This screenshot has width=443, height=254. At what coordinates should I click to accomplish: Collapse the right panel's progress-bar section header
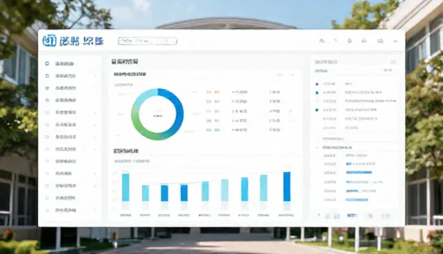click(x=317, y=148)
